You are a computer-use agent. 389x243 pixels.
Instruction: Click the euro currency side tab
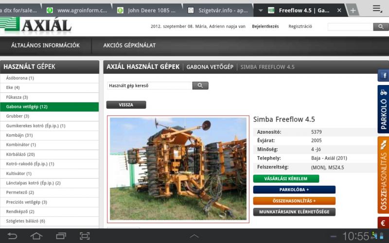(x=384, y=223)
